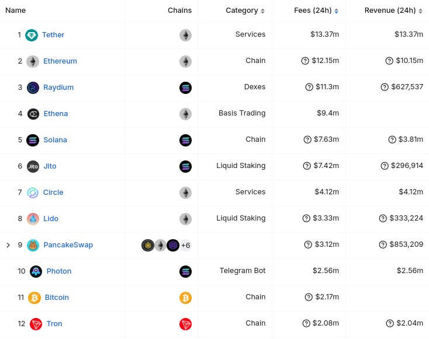
Task: Open the Jito protocol link
Action: [x=50, y=166]
